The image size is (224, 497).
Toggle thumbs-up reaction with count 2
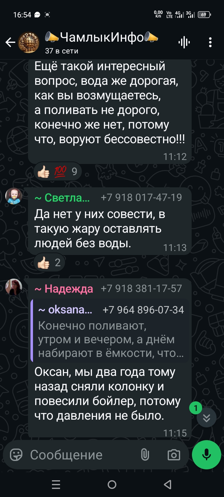coord(49,262)
